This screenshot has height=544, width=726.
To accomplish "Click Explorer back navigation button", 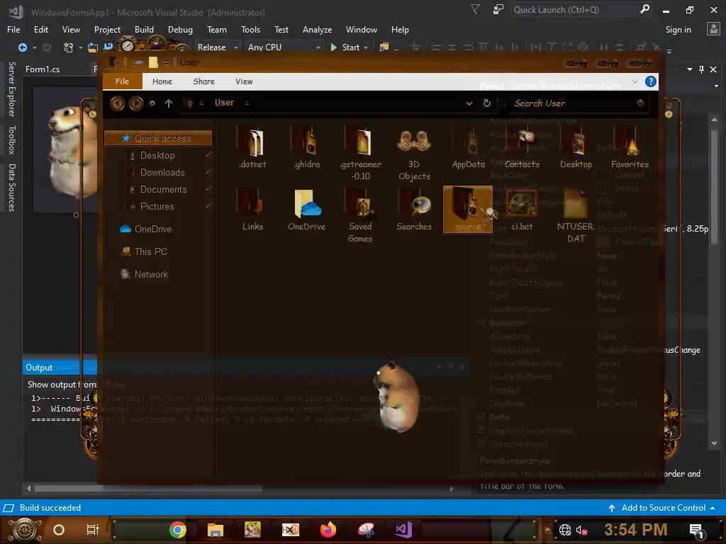I will tap(117, 103).
